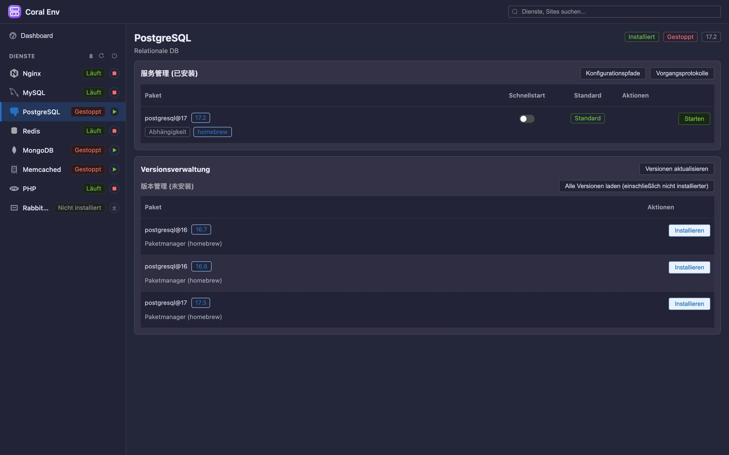Viewport: 729px width, 455px height.
Task: Open Memcached service page
Action: [x=63, y=169]
